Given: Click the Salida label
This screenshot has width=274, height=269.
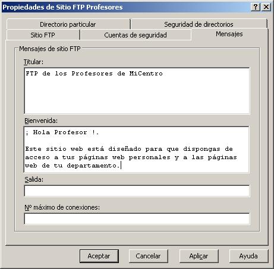Looking at the screenshot, I should (x=34, y=179).
